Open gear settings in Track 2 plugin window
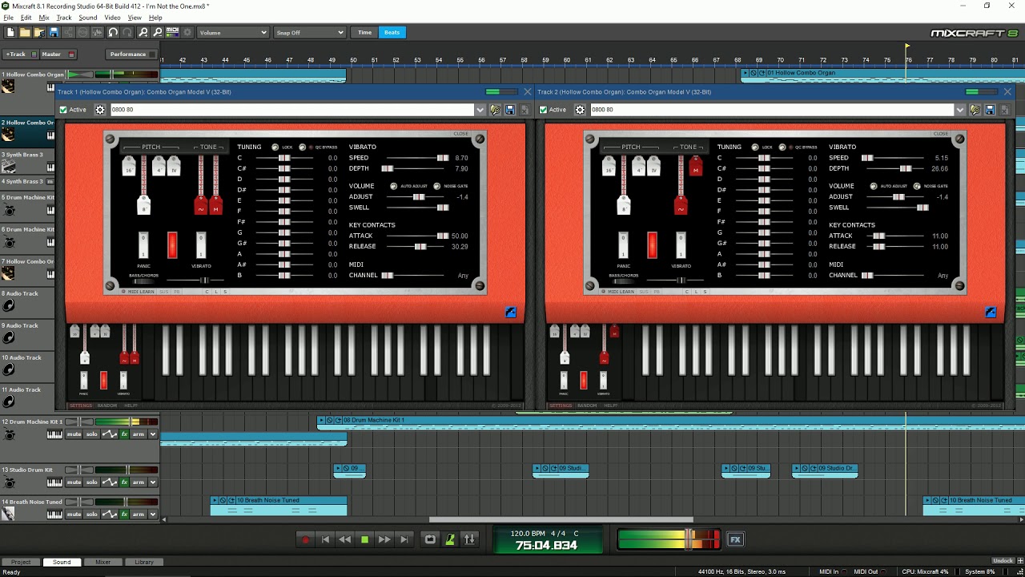Viewport: 1025px width, 577px height. tap(581, 110)
